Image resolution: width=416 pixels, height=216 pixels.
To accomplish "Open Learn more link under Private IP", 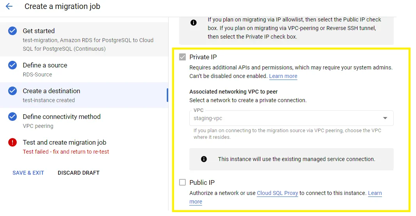I will [283, 76].
